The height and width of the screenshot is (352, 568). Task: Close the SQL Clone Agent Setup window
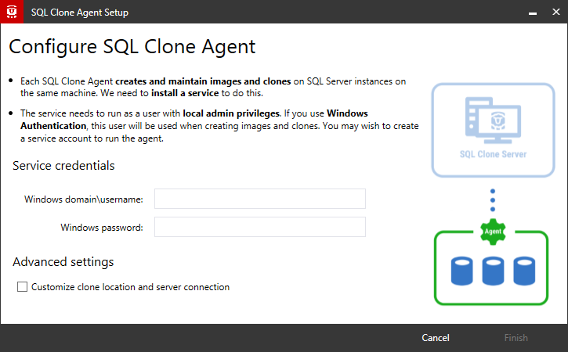551,12
